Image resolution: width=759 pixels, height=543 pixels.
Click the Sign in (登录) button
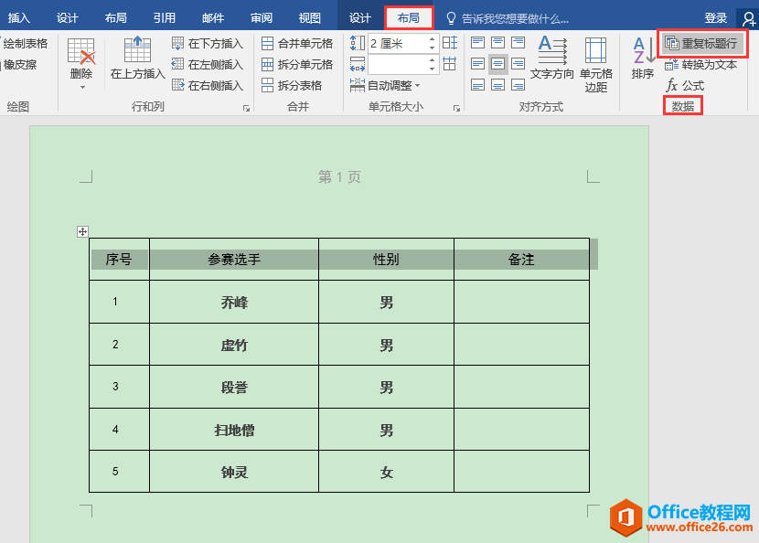716,18
